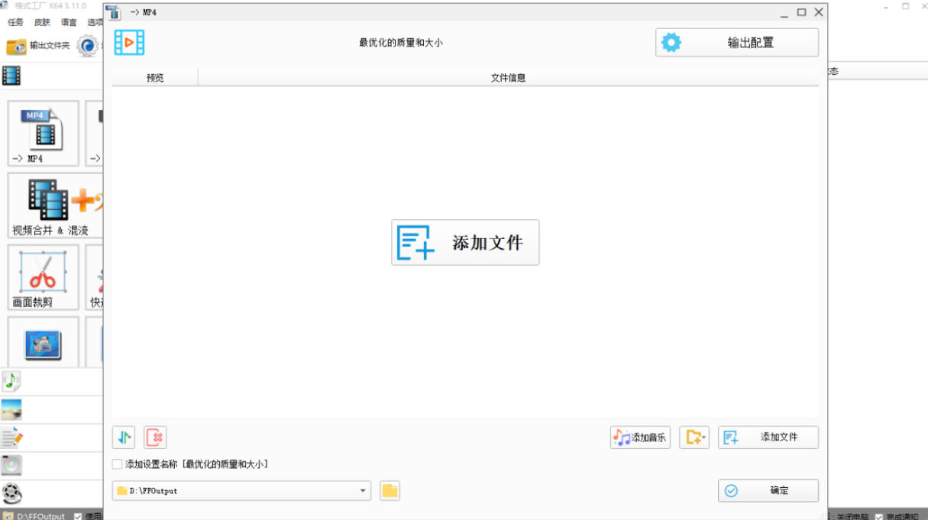Open the 画面裁剪 crop tool
928x520 pixels.
point(44,277)
